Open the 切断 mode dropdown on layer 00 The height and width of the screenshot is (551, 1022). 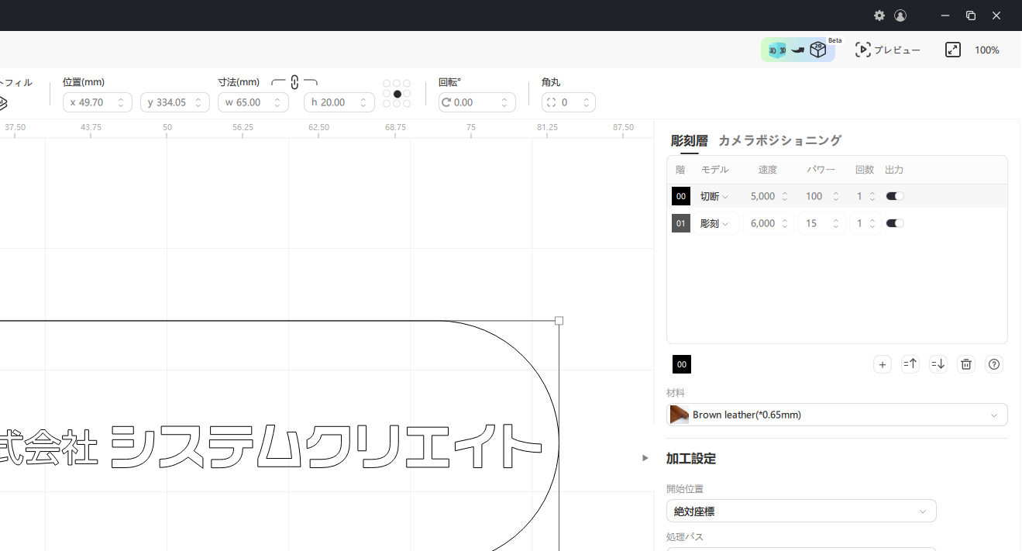click(x=714, y=196)
